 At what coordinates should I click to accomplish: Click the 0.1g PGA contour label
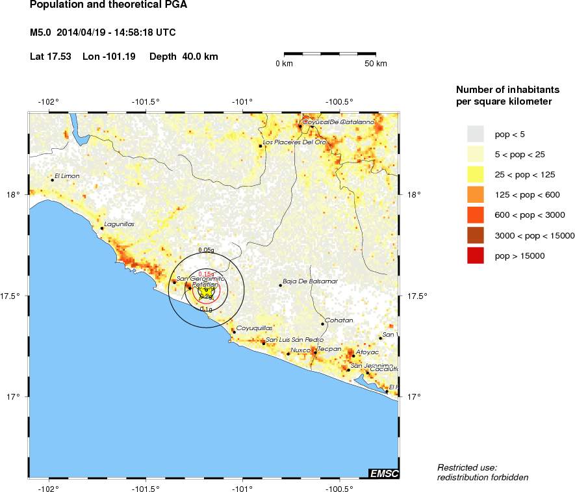(206, 309)
